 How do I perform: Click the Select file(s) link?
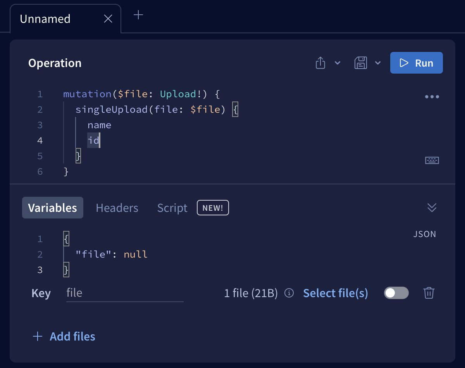(x=335, y=293)
